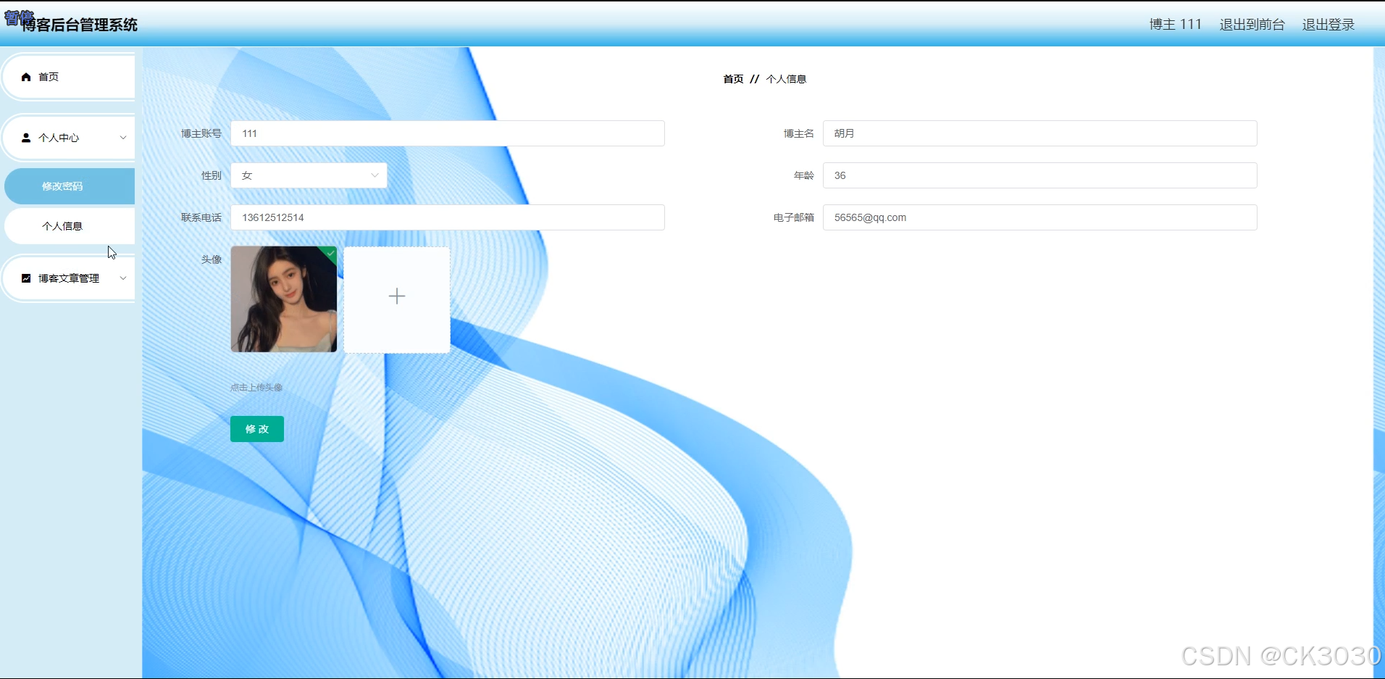Click the plus icon to upload a new avatar
The width and height of the screenshot is (1385, 679).
coord(396,296)
